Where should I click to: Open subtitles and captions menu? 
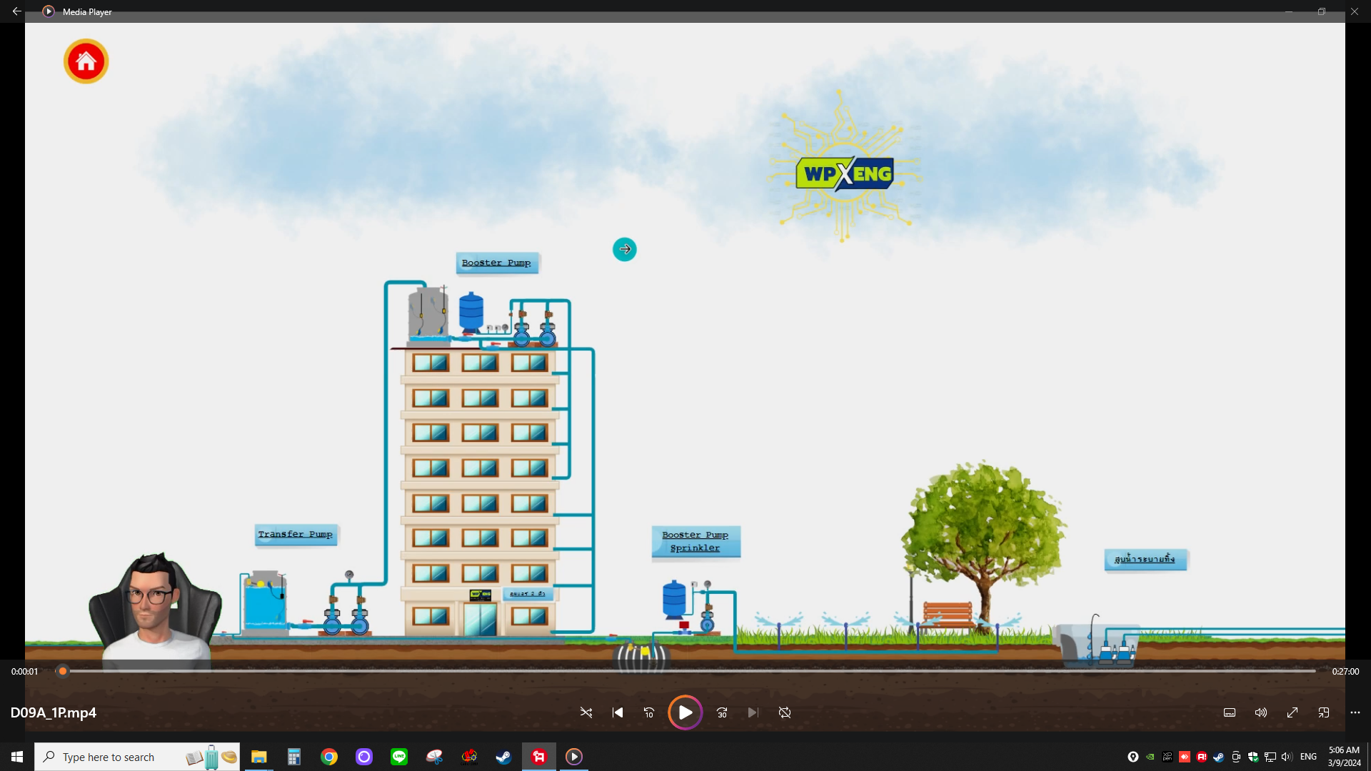[1230, 712]
